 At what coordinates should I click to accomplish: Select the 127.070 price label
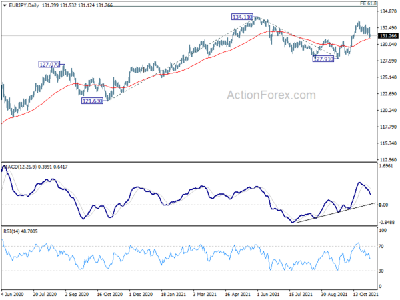49,65
